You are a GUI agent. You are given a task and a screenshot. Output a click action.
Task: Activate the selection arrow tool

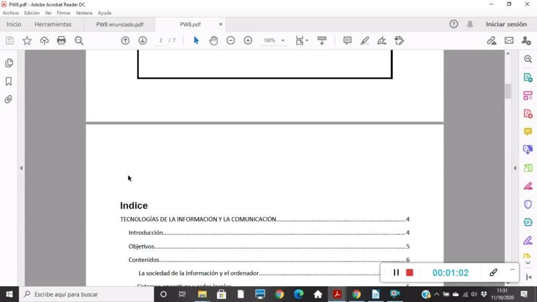[x=196, y=40]
